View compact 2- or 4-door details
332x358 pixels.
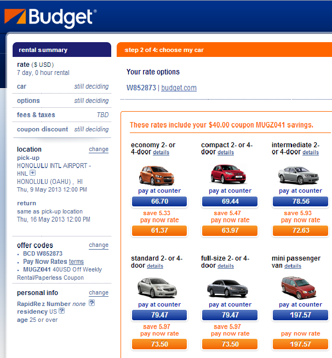click(x=226, y=152)
